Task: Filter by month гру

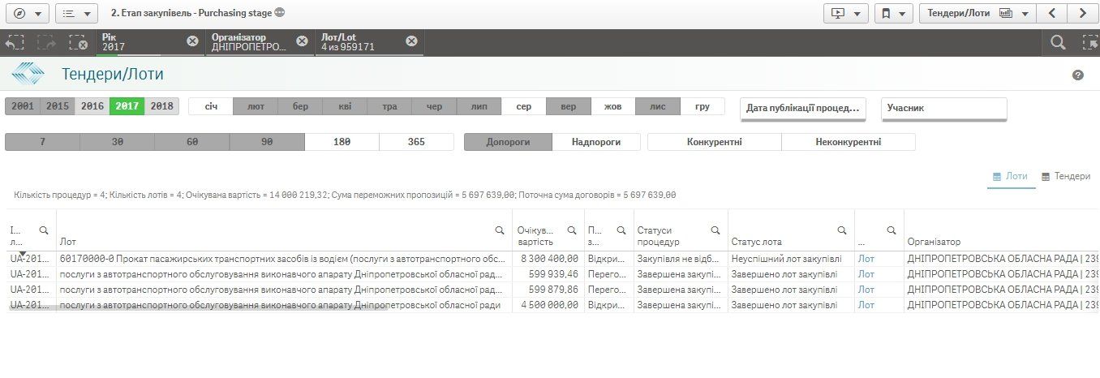Action: tap(703, 106)
